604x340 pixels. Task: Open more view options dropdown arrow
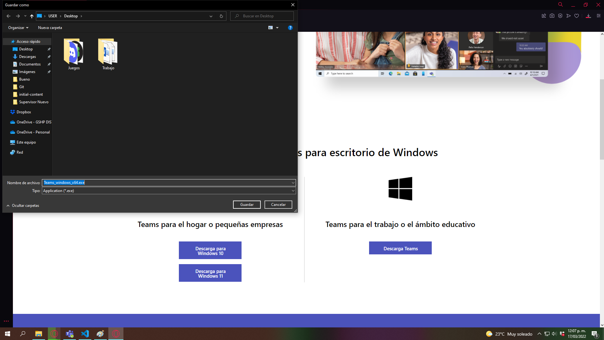click(x=277, y=28)
